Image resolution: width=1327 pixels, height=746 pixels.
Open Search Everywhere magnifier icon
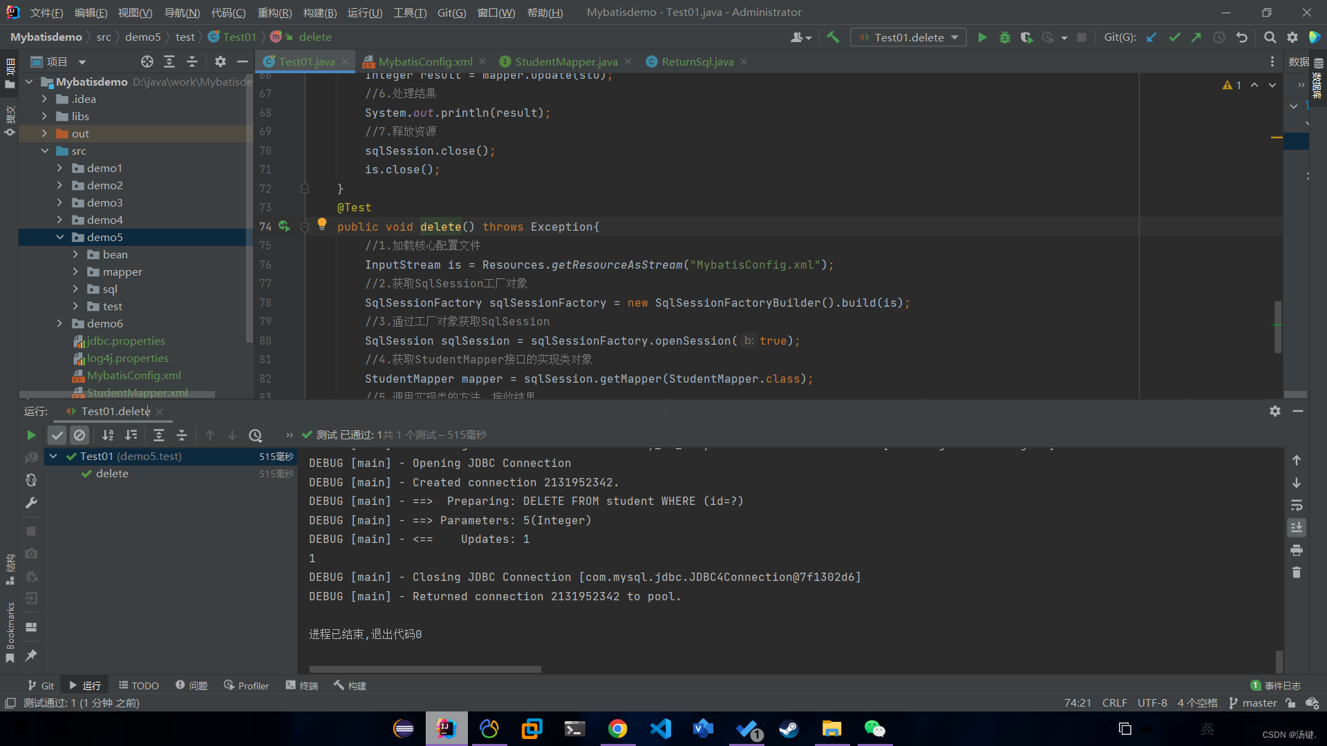(1270, 37)
